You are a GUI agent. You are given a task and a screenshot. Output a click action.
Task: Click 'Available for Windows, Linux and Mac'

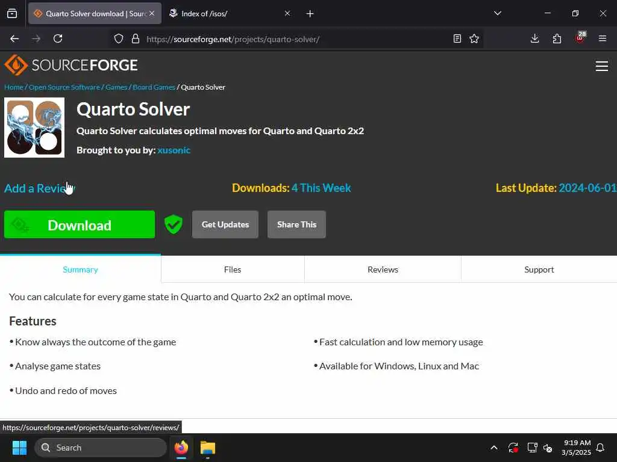point(399,366)
